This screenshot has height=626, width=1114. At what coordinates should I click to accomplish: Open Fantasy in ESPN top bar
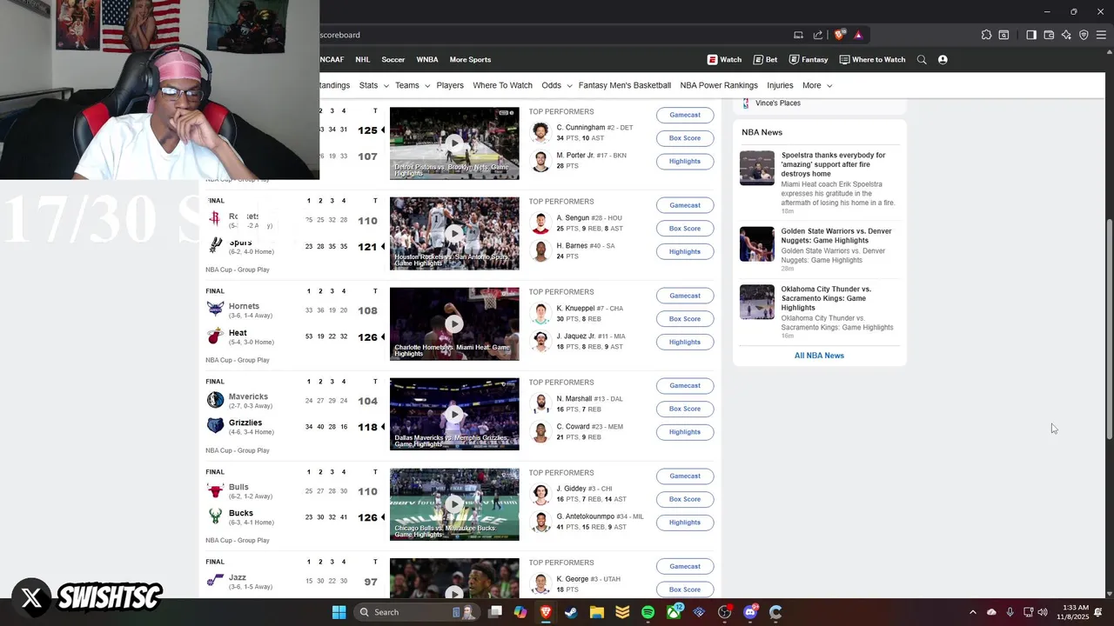809,60
